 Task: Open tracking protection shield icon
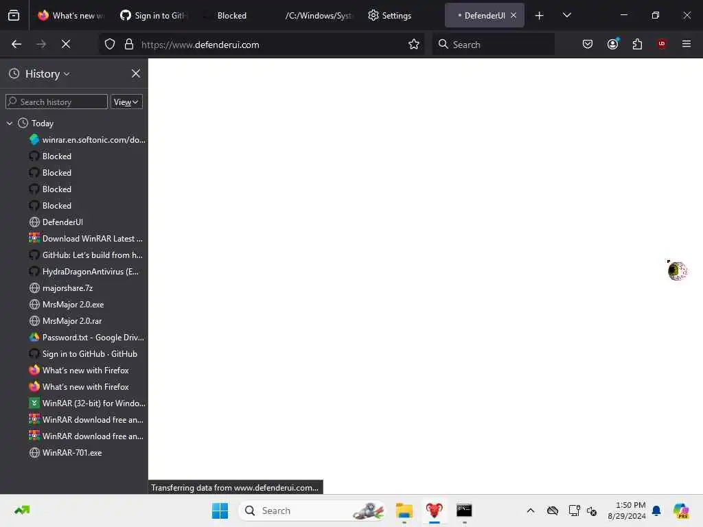click(x=110, y=45)
